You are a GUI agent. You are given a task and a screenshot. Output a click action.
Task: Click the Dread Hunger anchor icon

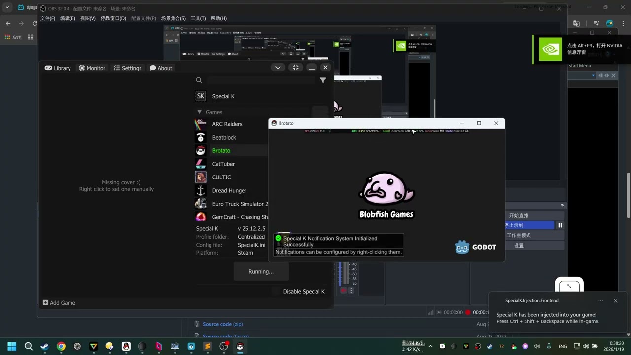201,191
